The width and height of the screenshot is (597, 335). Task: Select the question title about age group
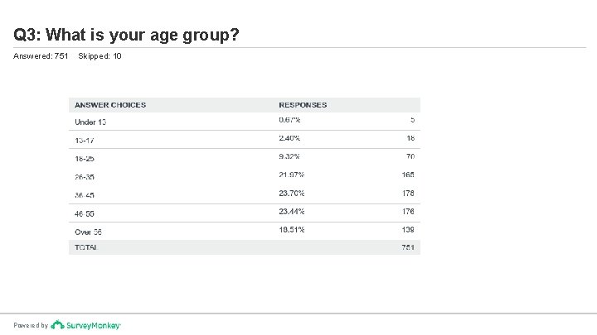(127, 35)
